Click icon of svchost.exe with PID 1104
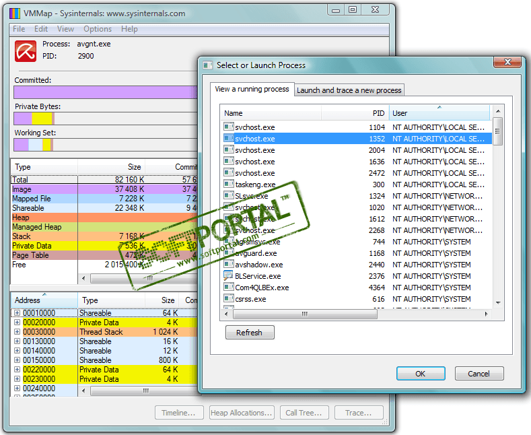 pyautogui.click(x=229, y=127)
